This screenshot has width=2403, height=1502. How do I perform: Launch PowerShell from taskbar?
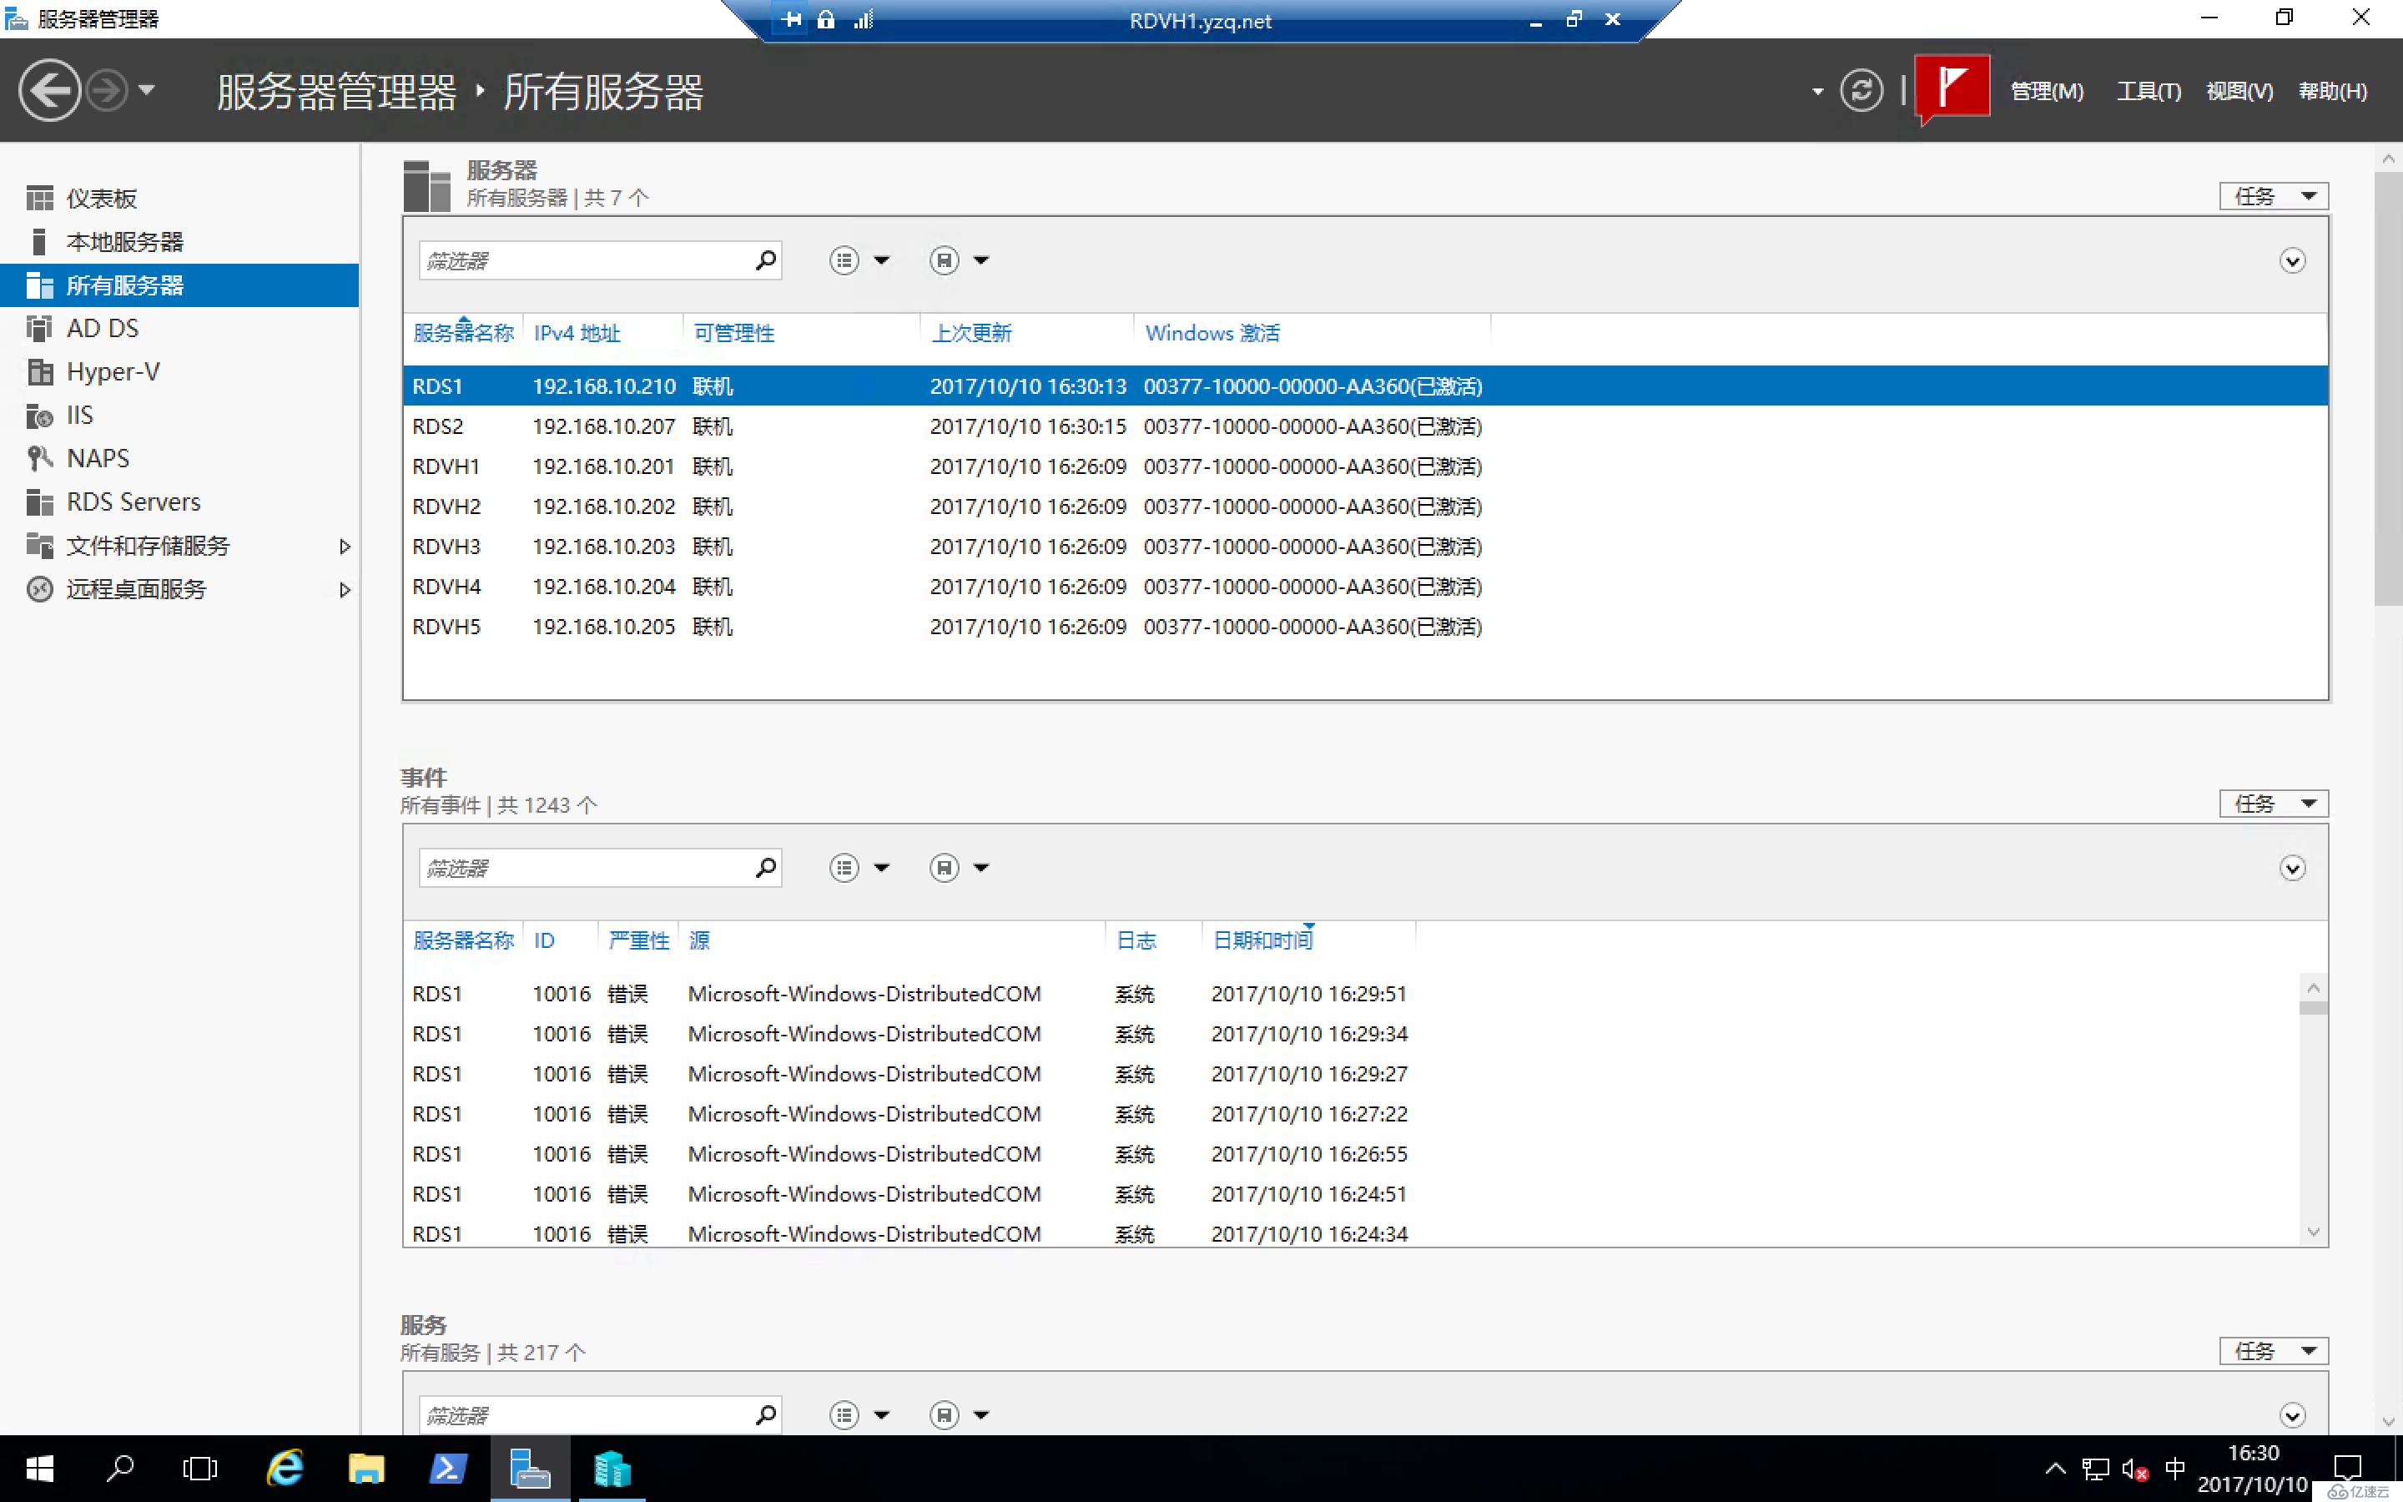pyautogui.click(x=448, y=1469)
